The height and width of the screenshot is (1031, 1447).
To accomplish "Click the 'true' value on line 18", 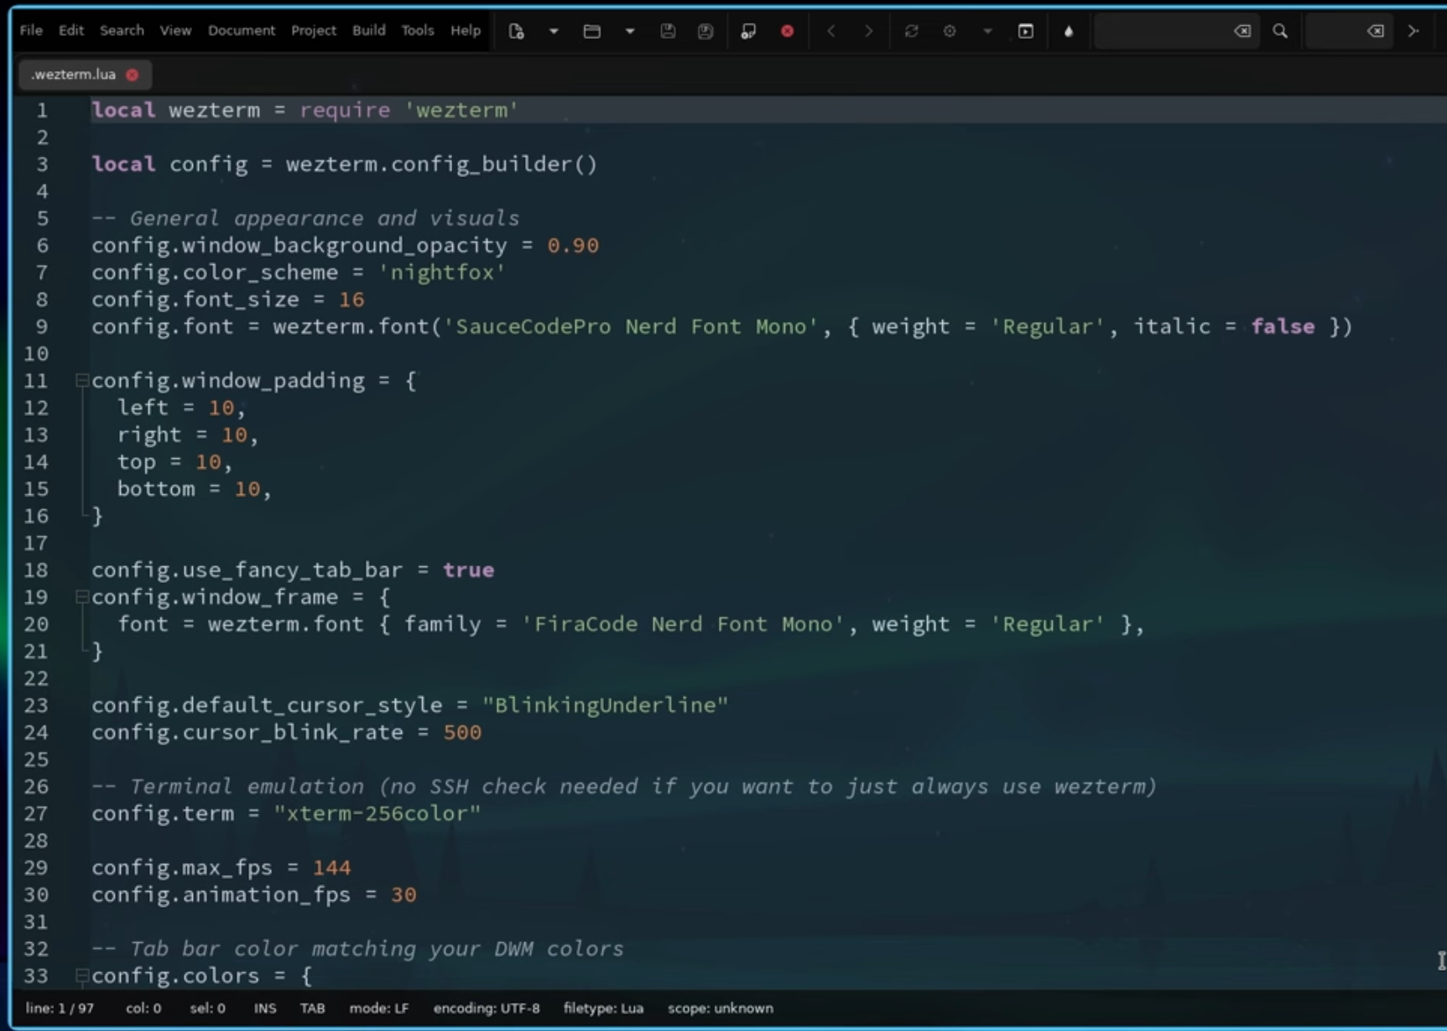I will click(469, 570).
